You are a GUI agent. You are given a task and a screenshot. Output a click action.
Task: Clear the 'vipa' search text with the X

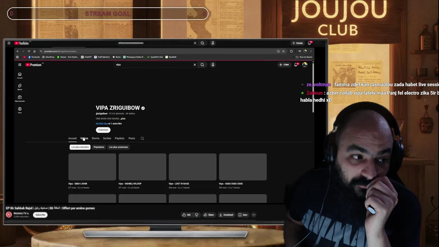[x=195, y=64]
